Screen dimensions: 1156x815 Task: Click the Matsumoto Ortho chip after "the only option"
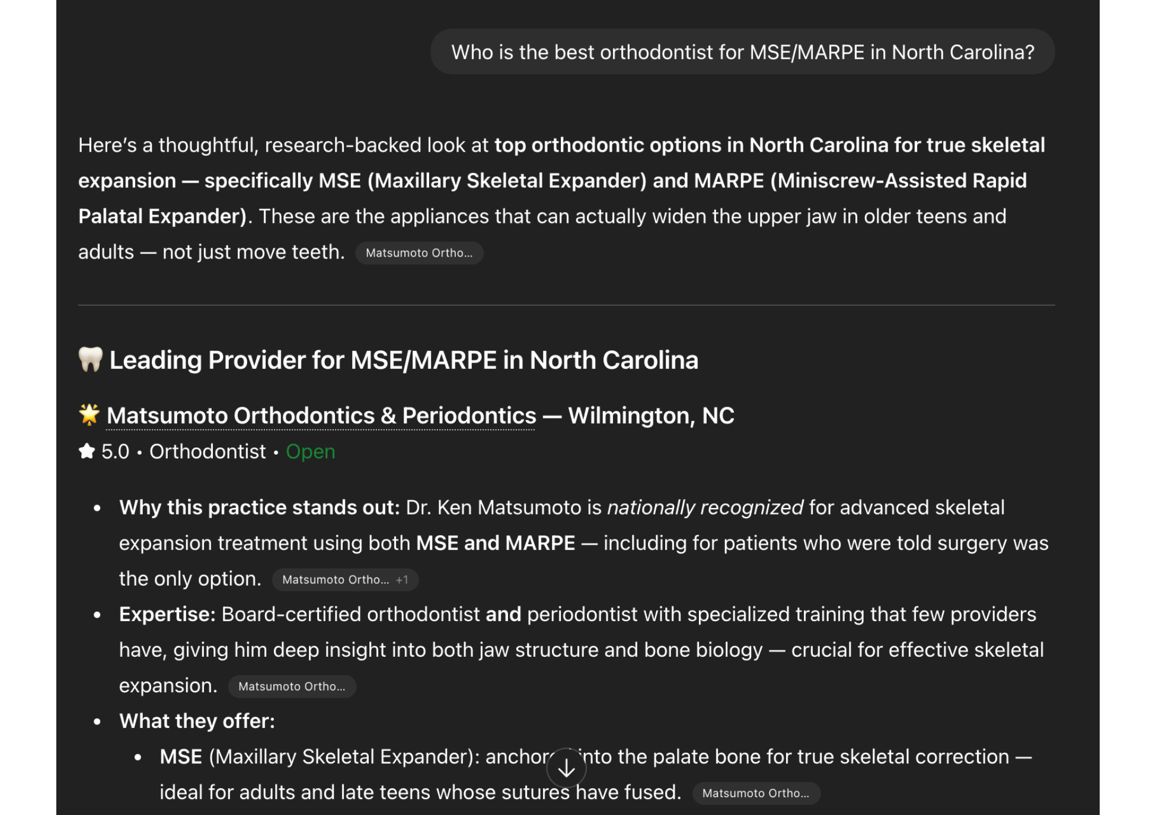pos(336,580)
